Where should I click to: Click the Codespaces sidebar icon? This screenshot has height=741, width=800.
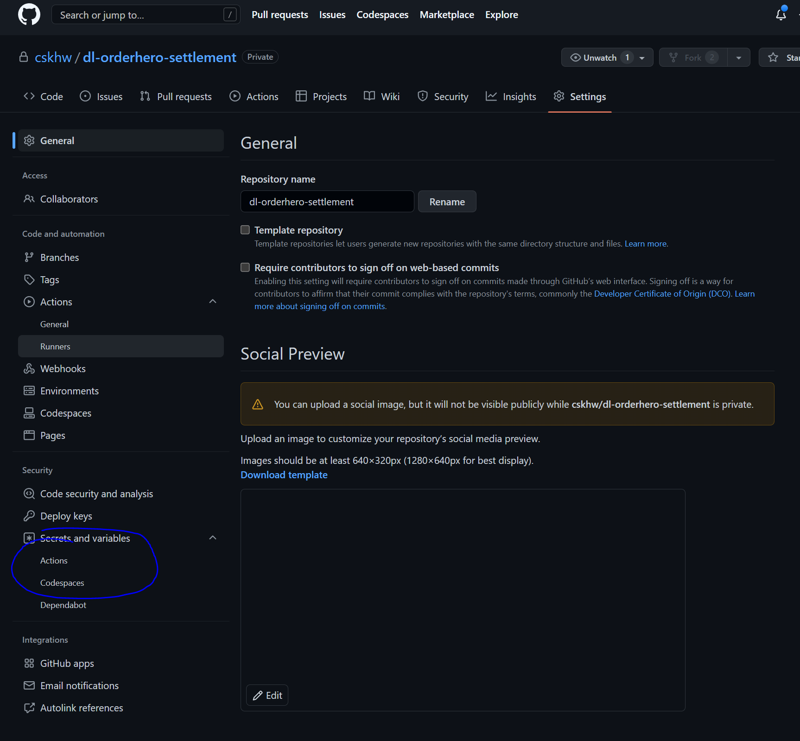click(x=29, y=413)
